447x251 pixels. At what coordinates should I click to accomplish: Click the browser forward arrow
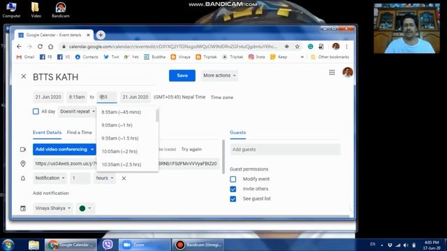point(29,47)
